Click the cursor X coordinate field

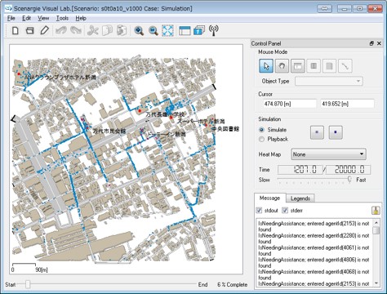(289, 104)
